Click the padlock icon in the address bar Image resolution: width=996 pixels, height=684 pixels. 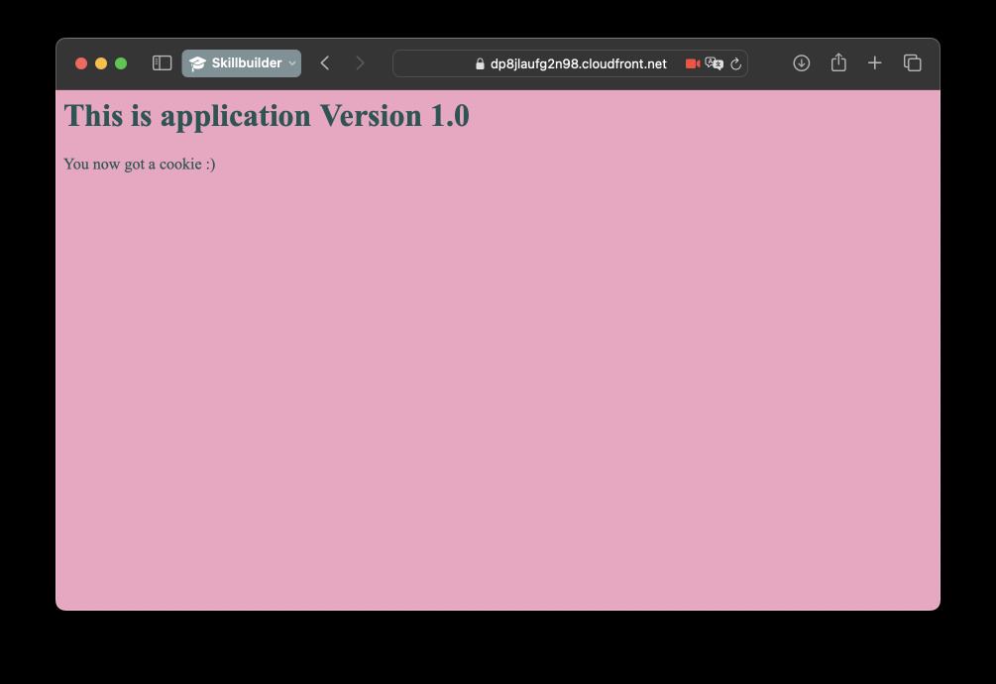pyautogui.click(x=479, y=63)
